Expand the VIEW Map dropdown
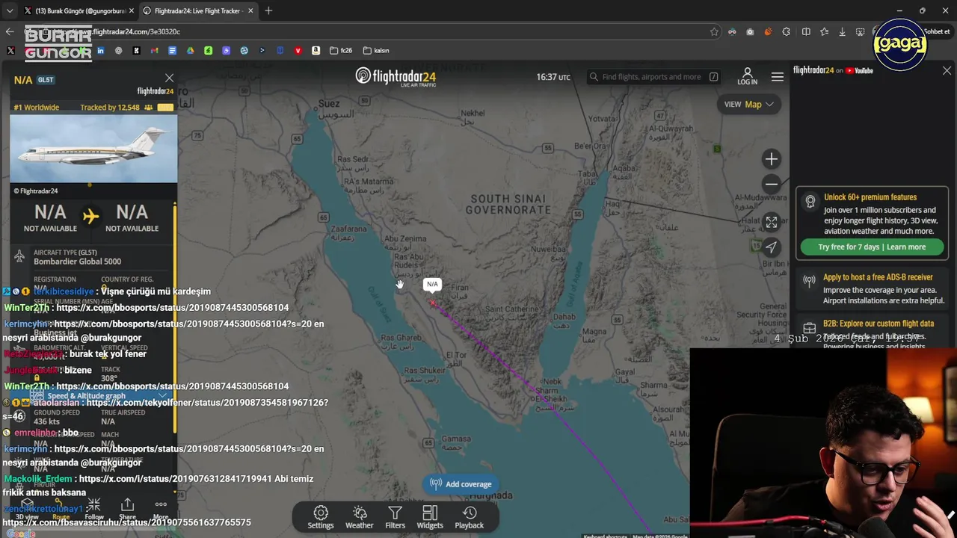Viewport: 957px width, 538px height. click(748, 105)
